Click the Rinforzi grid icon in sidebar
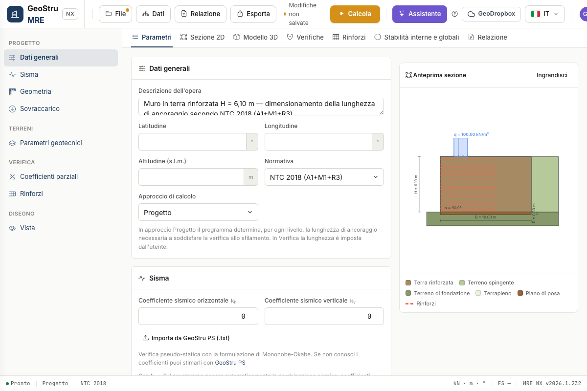Viewport: 587px width, 391px height. [12, 194]
